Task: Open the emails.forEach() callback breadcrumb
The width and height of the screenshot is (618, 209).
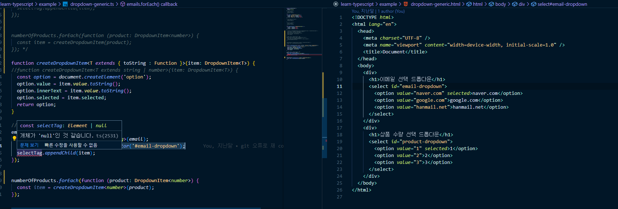Action: (x=152, y=4)
